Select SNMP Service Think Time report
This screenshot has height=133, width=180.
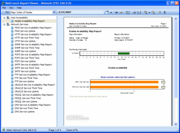click(x=27, y=48)
